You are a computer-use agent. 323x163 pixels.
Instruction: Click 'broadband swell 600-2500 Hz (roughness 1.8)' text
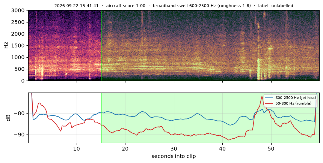[x=202, y=6]
